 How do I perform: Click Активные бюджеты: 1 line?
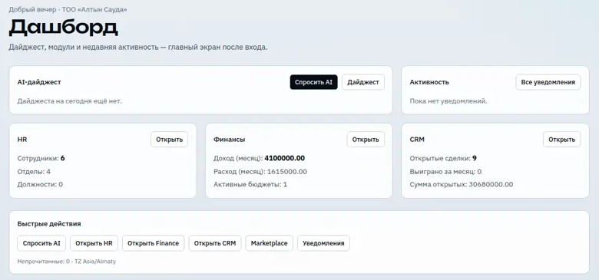pyautogui.click(x=250, y=184)
